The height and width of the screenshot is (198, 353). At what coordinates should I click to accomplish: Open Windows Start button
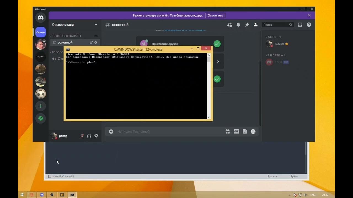[x=22, y=195]
